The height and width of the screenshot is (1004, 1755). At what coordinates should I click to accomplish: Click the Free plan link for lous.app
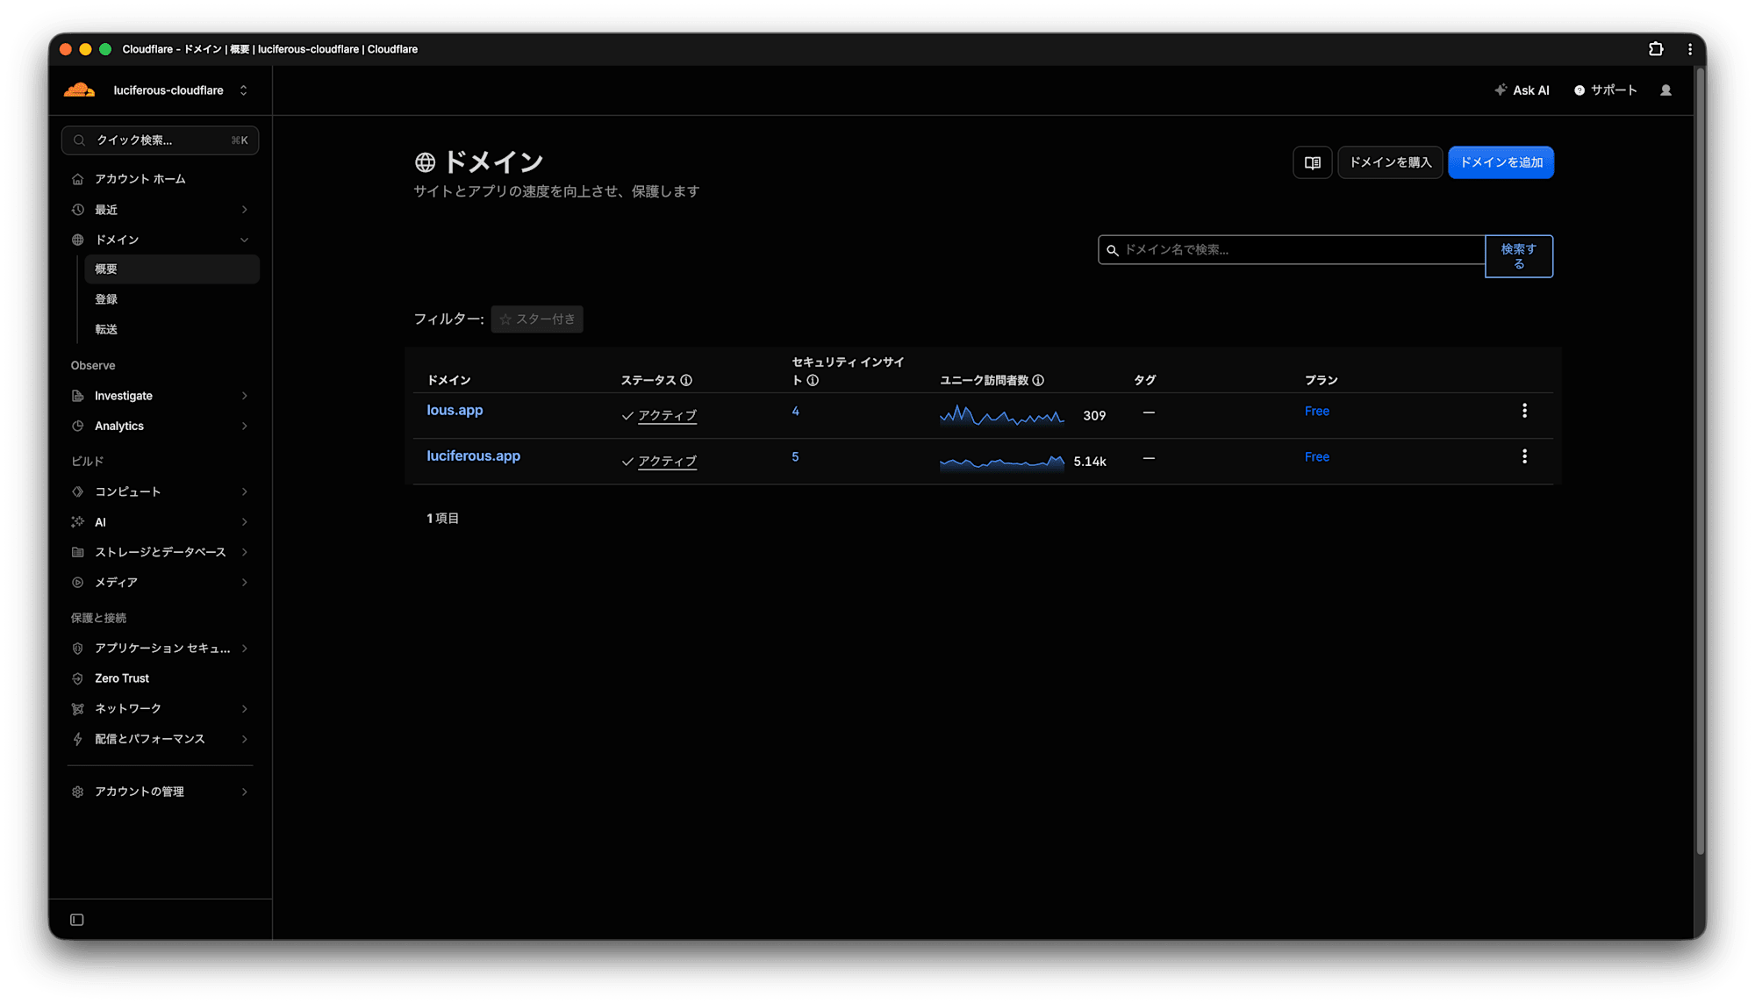click(x=1316, y=411)
